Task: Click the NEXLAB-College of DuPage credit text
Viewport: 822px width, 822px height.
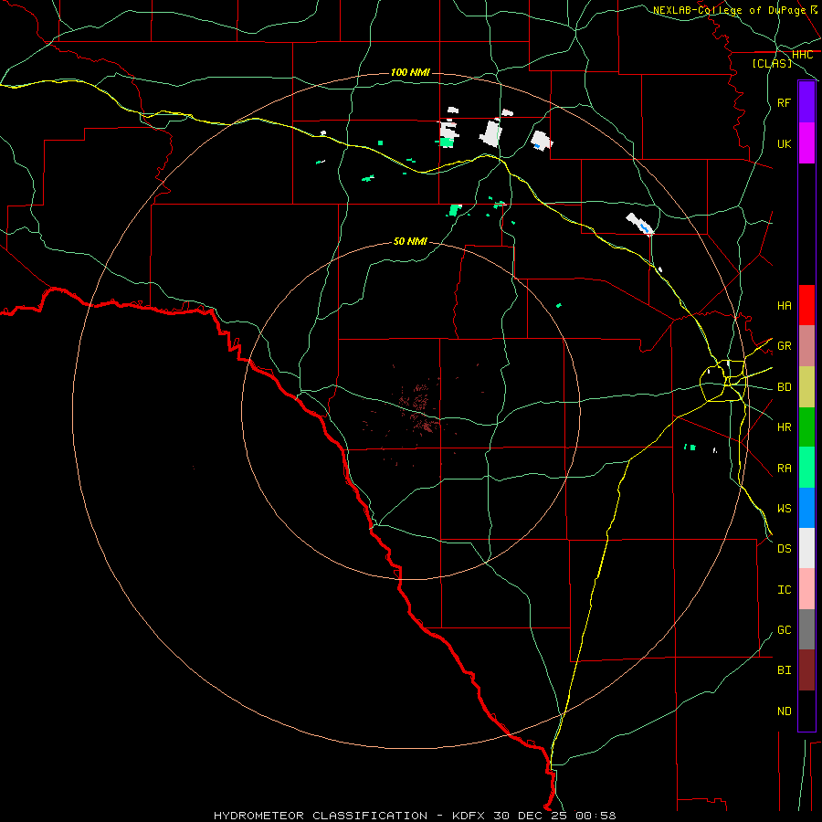Action: 729,10
